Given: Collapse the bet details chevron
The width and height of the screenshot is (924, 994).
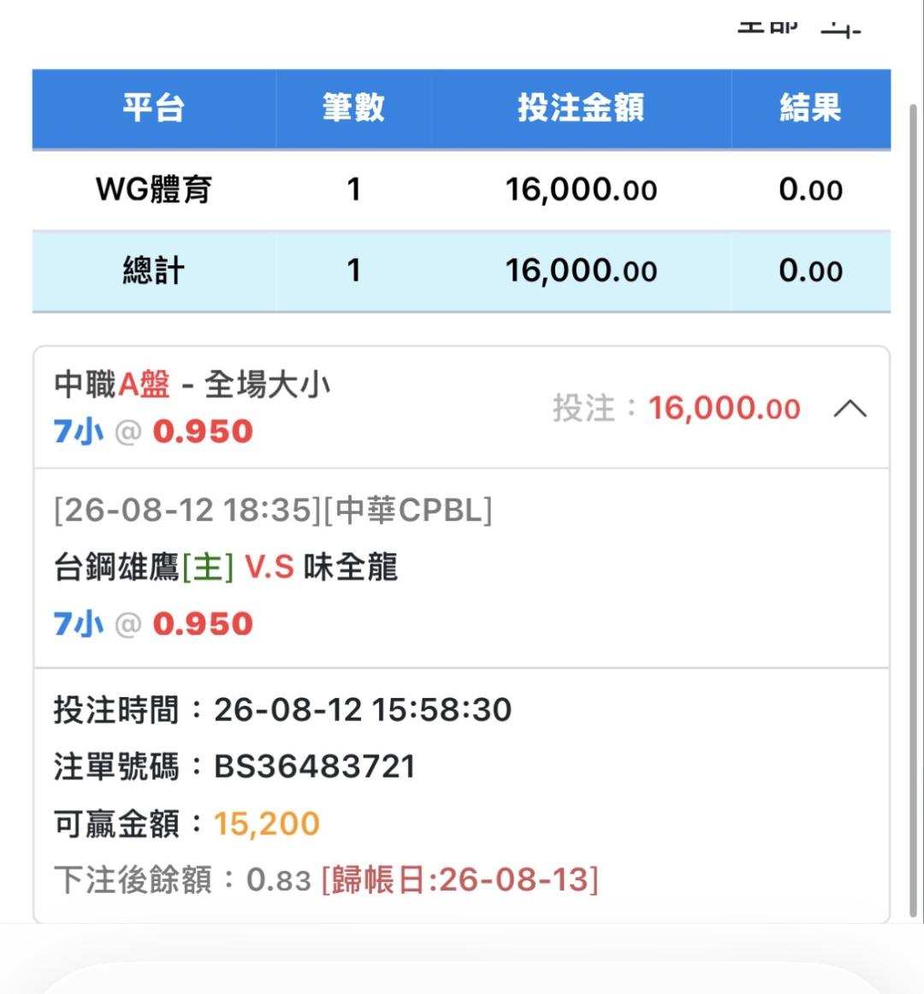Looking at the screenshot, I should (x=850, y=409).
